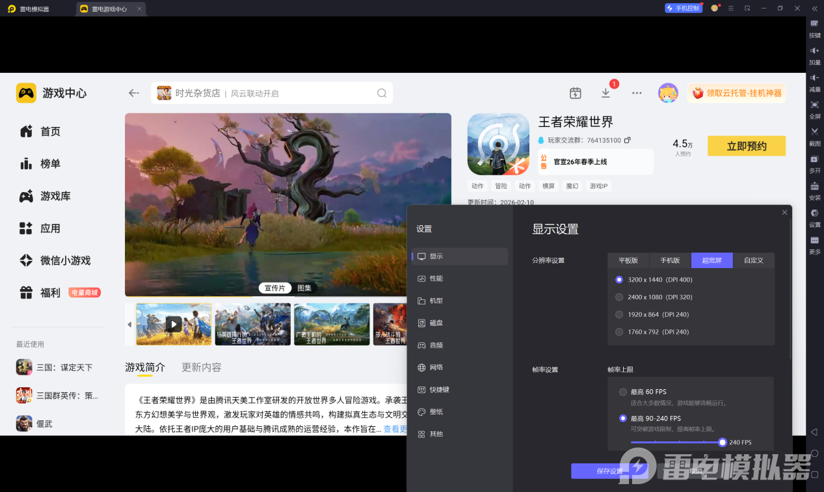
Task: Open the 榜单 rankings page
Action: (40, 164)
